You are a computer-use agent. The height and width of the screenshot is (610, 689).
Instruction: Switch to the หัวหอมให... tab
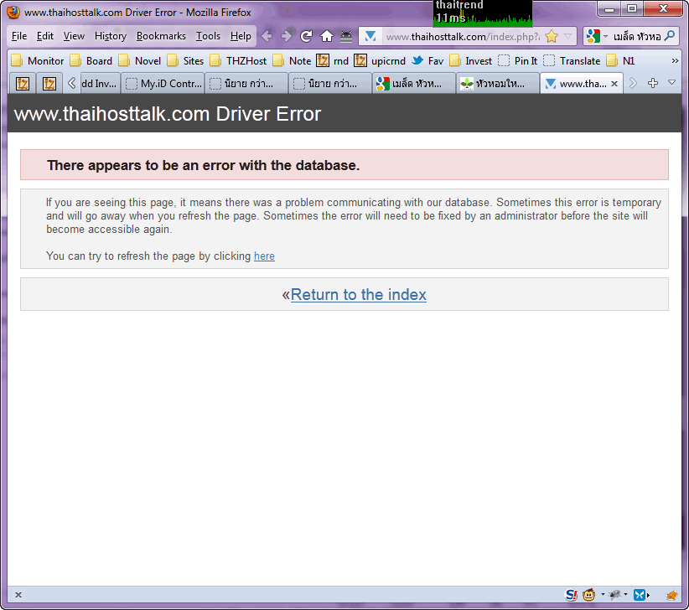497,84
